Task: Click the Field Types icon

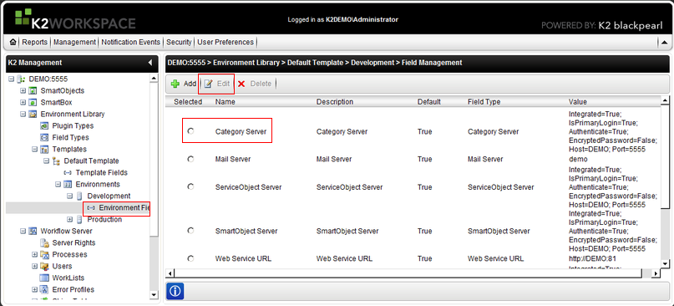Action: tap(43, 138)
